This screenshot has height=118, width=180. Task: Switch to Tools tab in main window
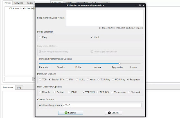[x=30, y=3]
